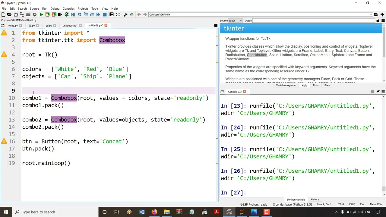Click the line 16 warning marker

tap(4, 141)
